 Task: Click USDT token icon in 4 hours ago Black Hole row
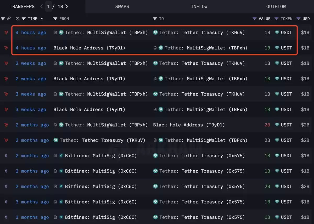tap(277, 48)
